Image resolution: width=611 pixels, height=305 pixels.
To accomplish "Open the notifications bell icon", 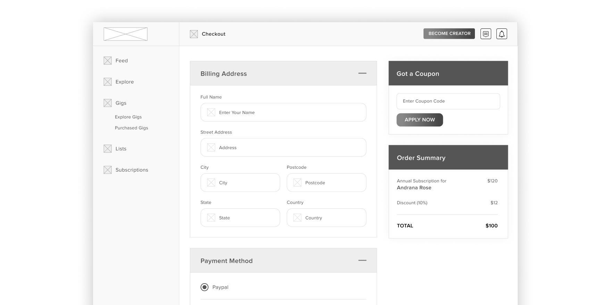I will [502, 34].
